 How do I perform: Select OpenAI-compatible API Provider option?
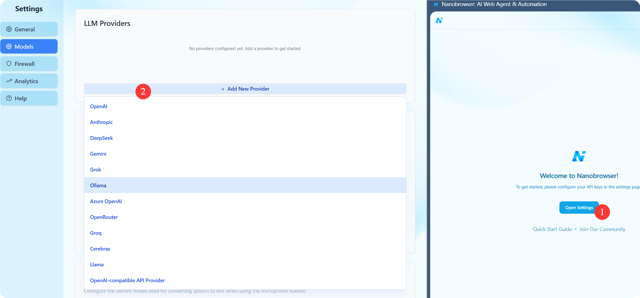coord(127,280)
